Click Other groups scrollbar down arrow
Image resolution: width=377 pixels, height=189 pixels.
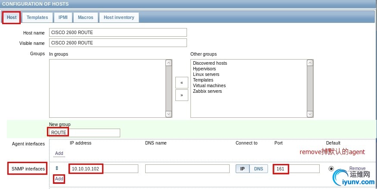tap(310, 114)
